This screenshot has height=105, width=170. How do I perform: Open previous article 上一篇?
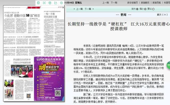(x=79, y=9)
